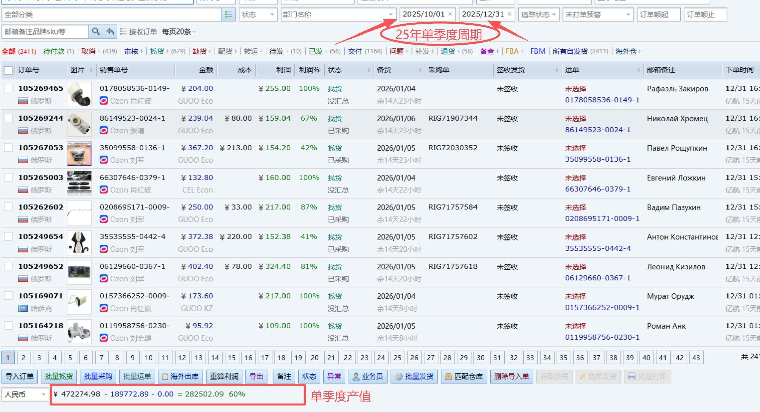Click the 重算利润 button
This screenshot has width=760, height=412.
click(224, 376)
